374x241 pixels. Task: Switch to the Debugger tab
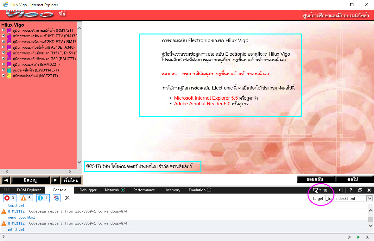(x=88, y=190)
